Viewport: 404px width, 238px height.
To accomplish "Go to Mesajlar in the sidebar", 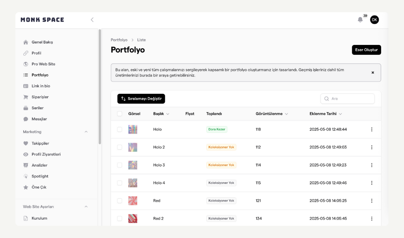I will coord(39,119).
